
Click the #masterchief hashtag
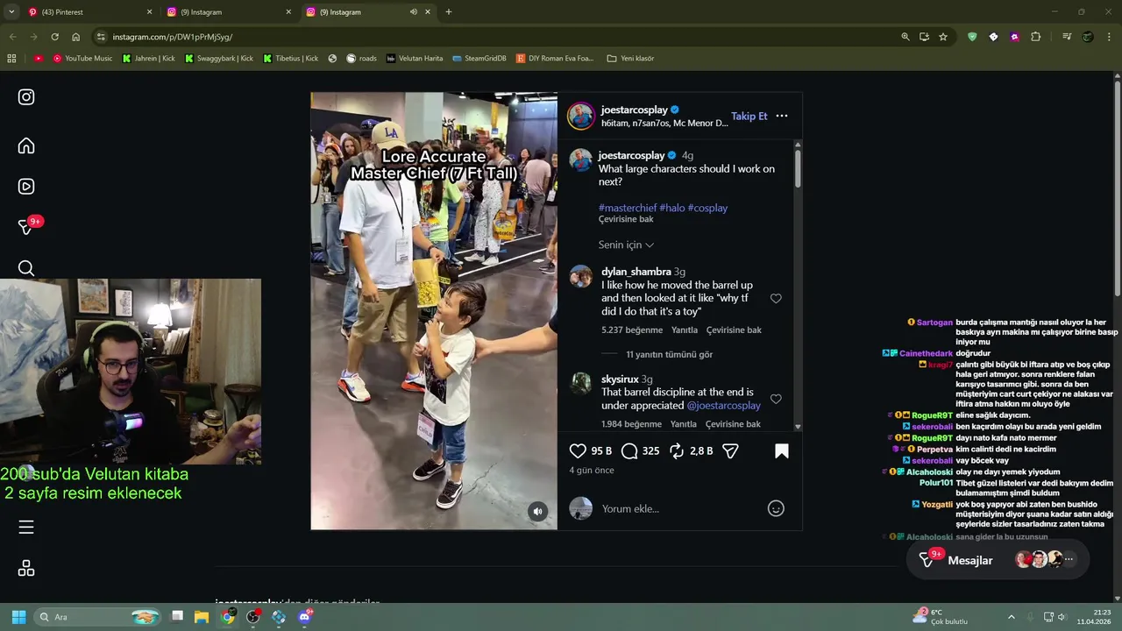click(628, 208)
